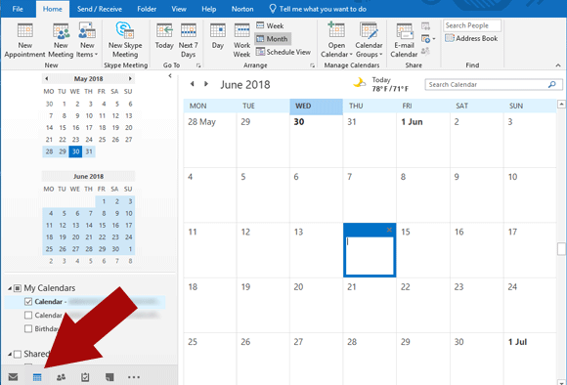This screenshot has height=385, width=567.
Task: Select May 30 in the mini calendar
Action: point(75,151)
